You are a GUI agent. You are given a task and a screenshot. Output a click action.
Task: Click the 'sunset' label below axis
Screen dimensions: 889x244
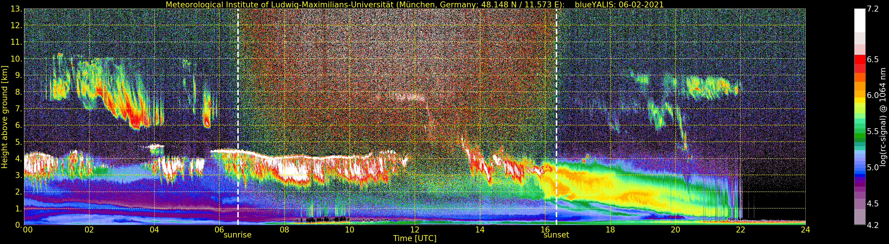pos(556,235)
